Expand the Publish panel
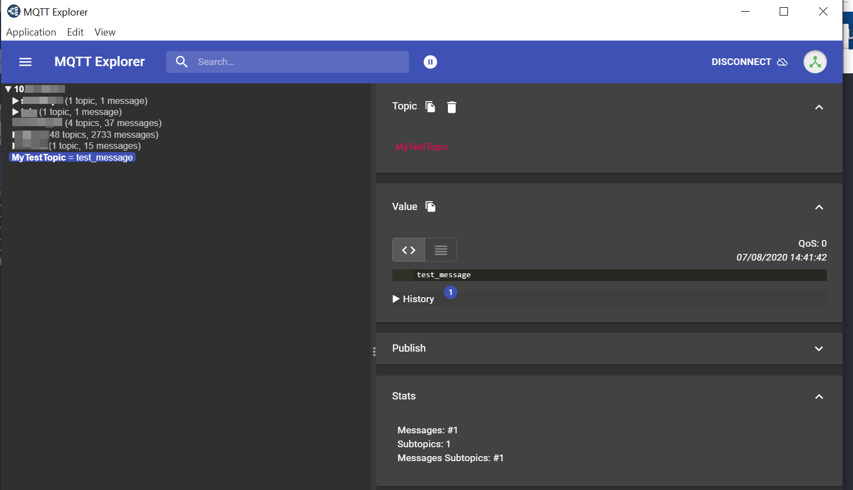The width and height of the screenshot is (853, 490). (819, 349)
